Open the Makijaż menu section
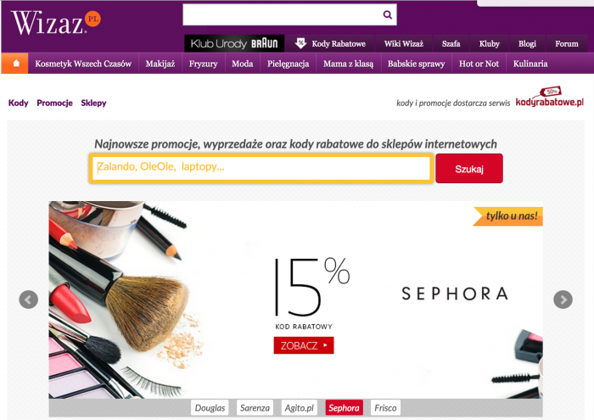 click(x=160, y=64)
